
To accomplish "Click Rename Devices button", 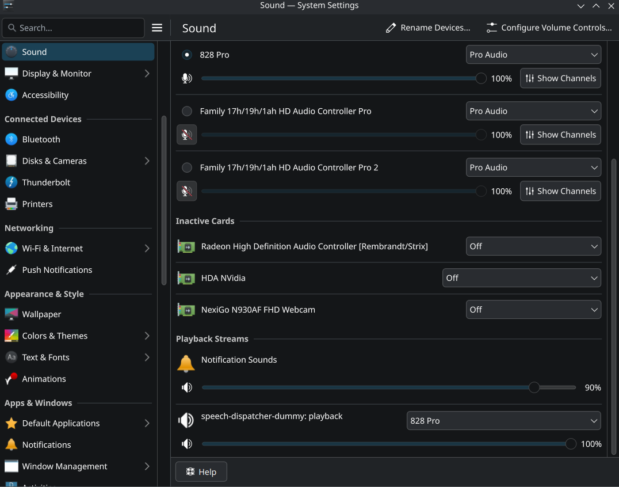I will pos(428,28).
